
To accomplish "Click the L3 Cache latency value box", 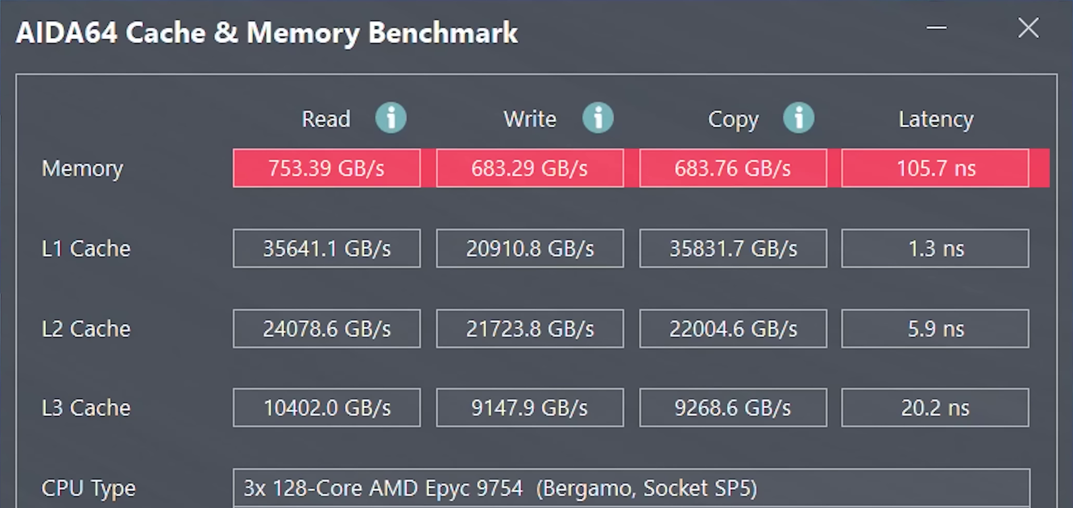I will (x=935, y=407).
